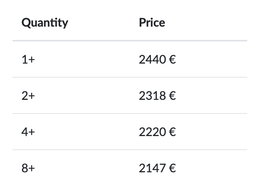Click the euro symbol after 2440
Image resolution: width=279 pixels, height=193 pixels.
pyautogui.click(x=172, y=60)
